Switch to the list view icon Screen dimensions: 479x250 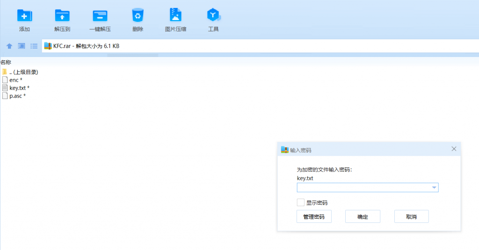[x=34, y=46]
